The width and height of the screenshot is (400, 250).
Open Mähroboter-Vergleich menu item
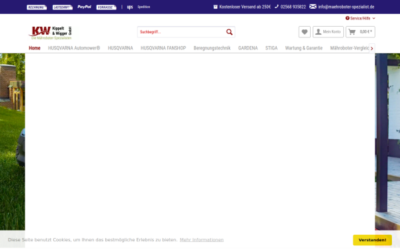[349, 48]
